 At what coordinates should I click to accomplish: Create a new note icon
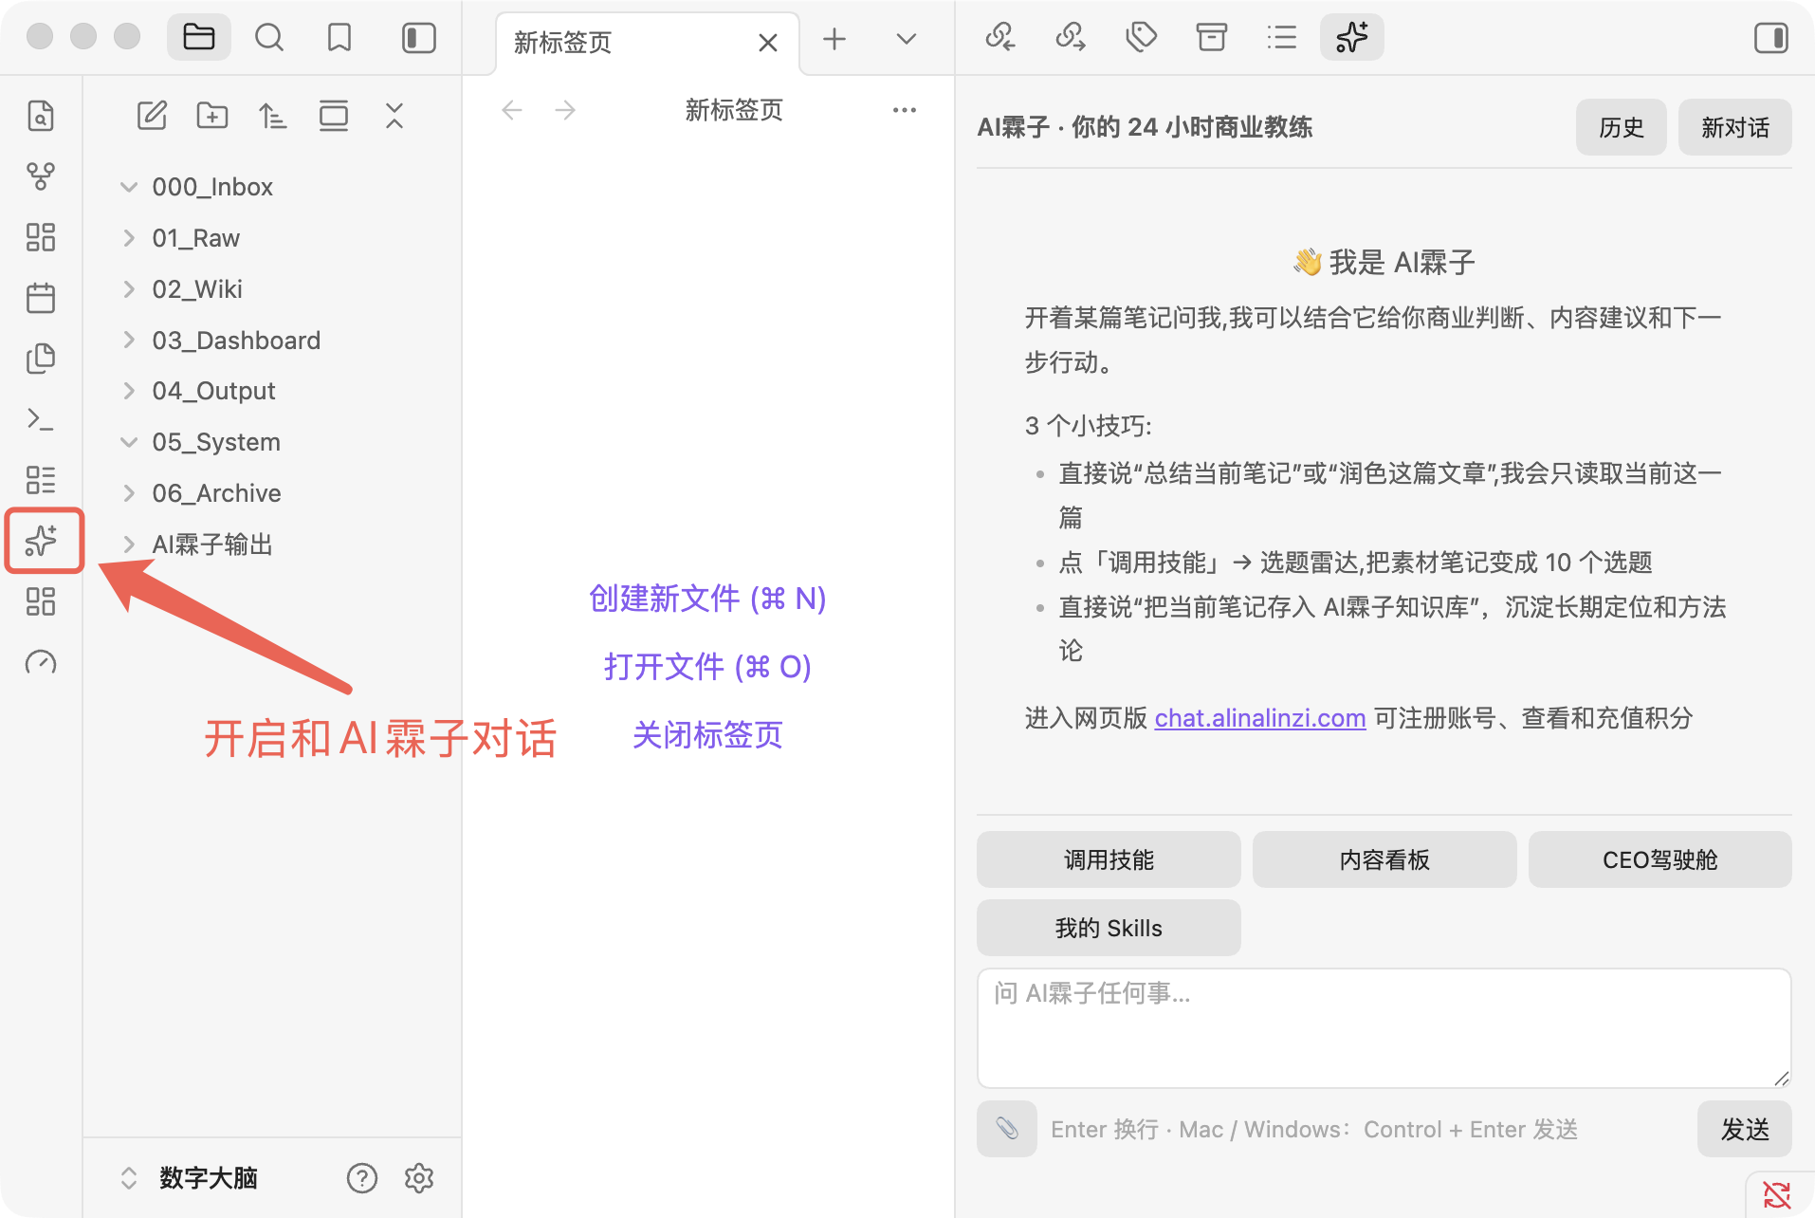pos(152,116)
